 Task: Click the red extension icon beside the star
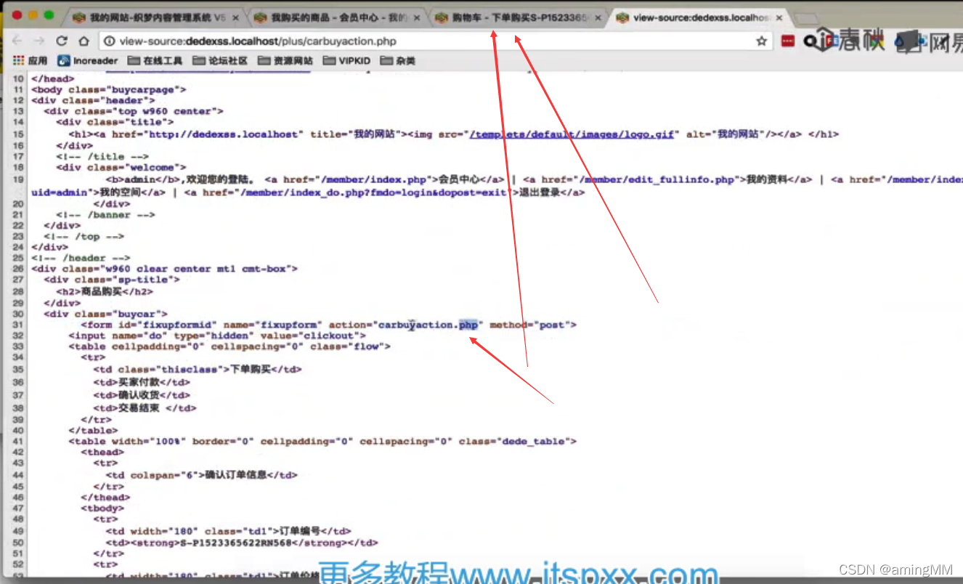click(x=788, y=41)
